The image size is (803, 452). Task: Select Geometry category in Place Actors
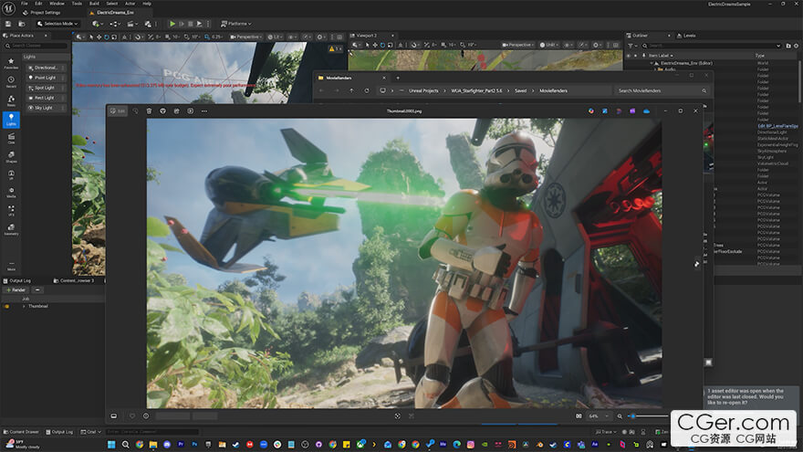pyautogui.click(x=11, y=229)
